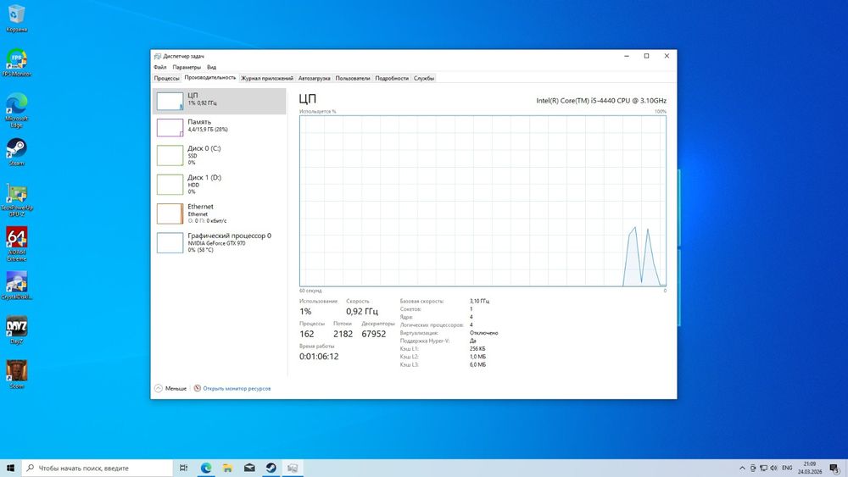Click the 67952 descriptors value
848x477 pixels.
374,334
